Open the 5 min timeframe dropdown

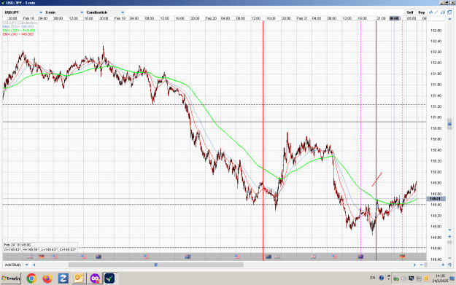tap(64, 12)
